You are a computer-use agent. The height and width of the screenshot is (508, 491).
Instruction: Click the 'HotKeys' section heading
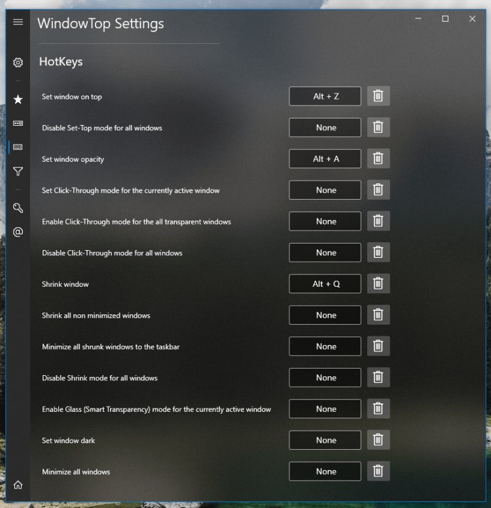coord(61,62)
